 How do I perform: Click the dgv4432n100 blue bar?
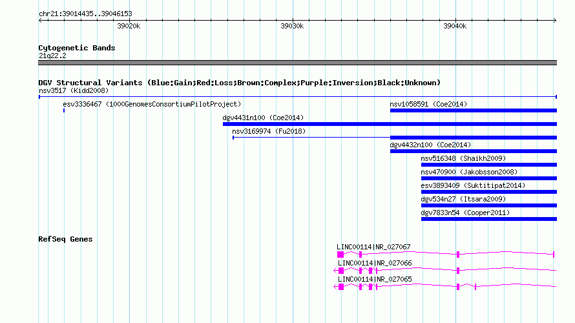click(x=474, y=151)
